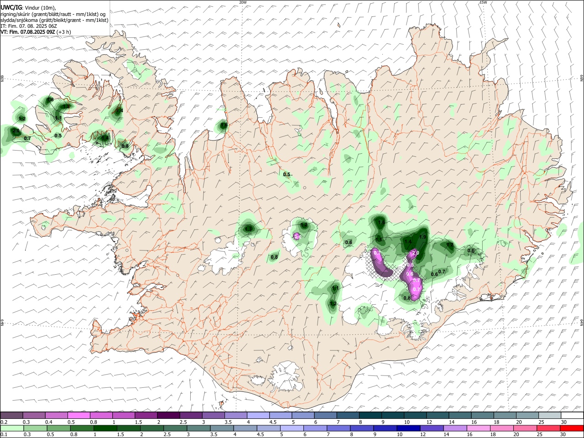Click the violet 12 swatch in lower legend row

tap(431, 428)
